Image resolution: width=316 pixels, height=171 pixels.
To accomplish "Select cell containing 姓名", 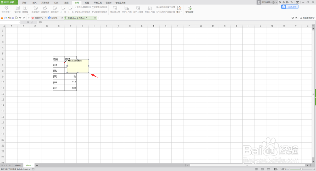I will 59,59.
